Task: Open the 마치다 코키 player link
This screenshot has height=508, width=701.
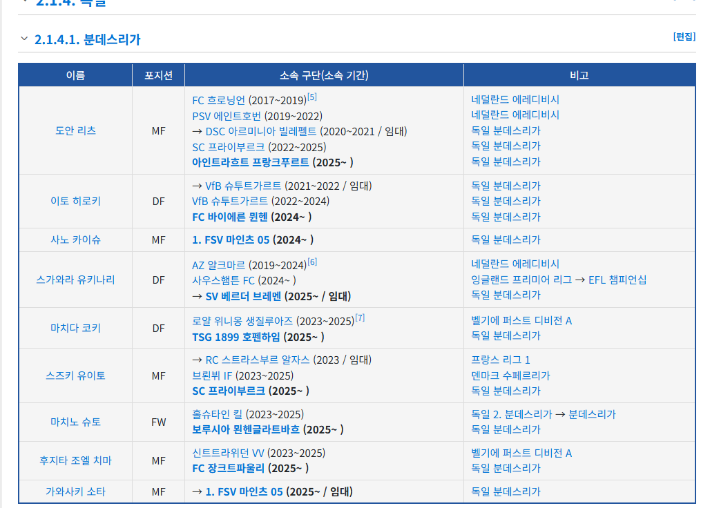Action: click(75, 328)
